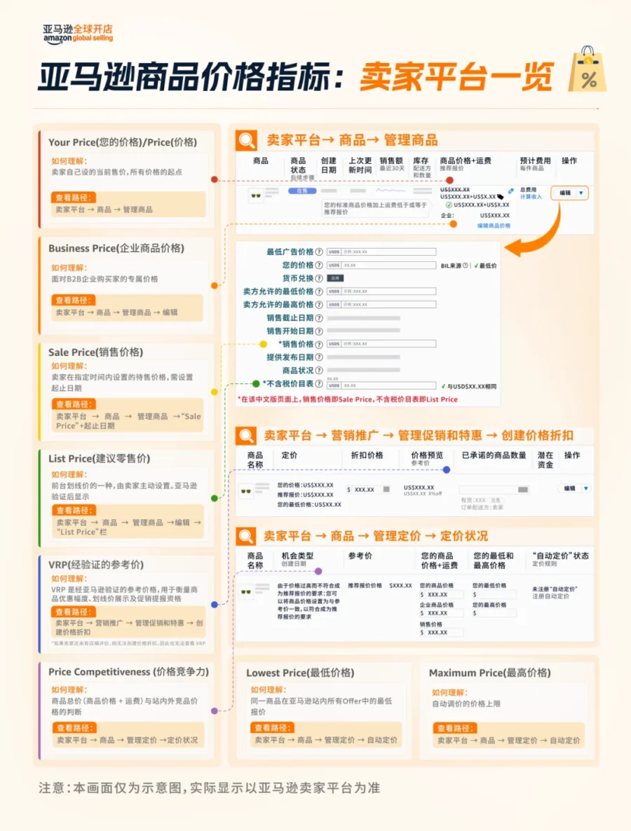Click the 上次更新时间 column header
The image size is (631, 831).
coord(360,165)
